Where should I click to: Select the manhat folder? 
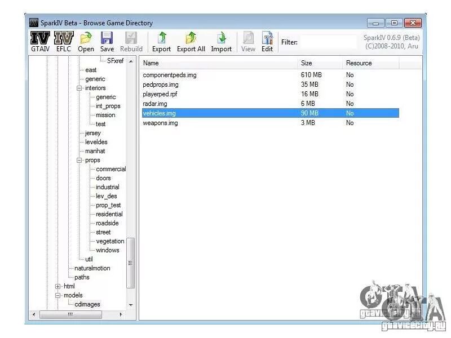coord(95,151)
